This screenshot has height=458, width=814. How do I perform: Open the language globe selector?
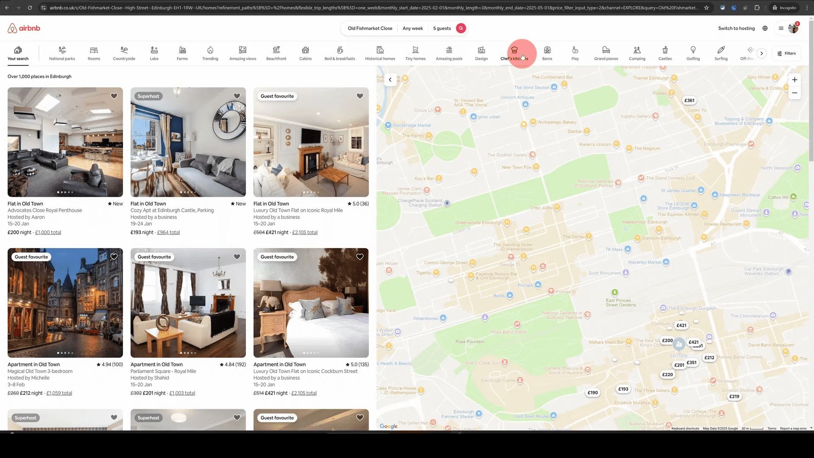point(765,28)
